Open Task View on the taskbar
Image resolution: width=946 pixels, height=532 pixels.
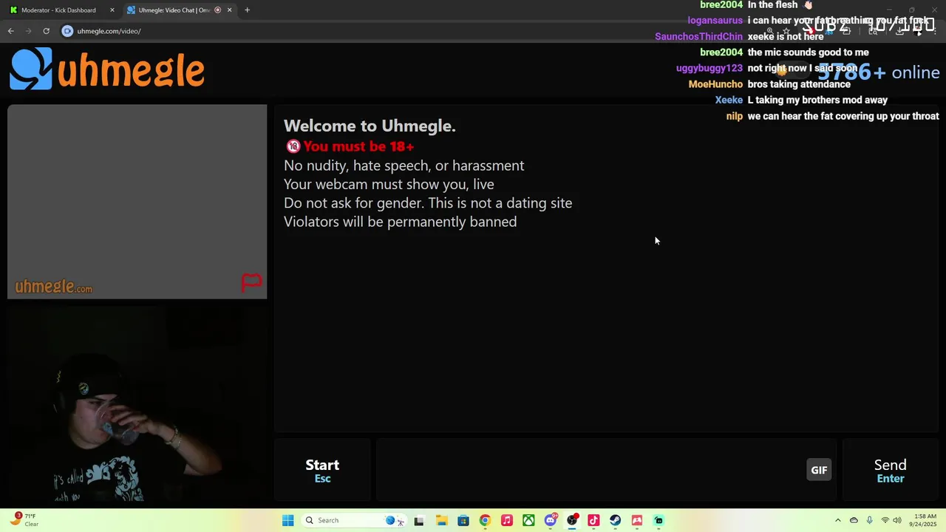point(419,520)
